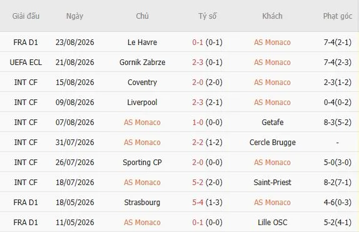This screenshot has height=232, width=359.
Task: Select the Coventry team name
Action: tap(142, 82)
